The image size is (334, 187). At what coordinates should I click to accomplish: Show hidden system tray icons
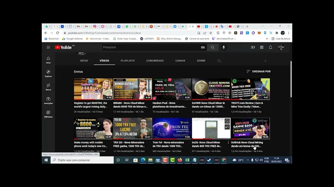coord(248,160)
